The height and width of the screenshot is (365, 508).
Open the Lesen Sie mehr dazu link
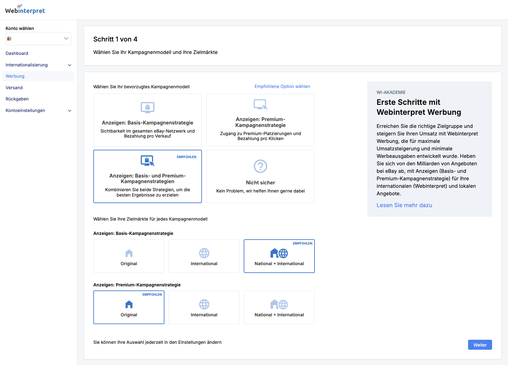pos(404,205)
